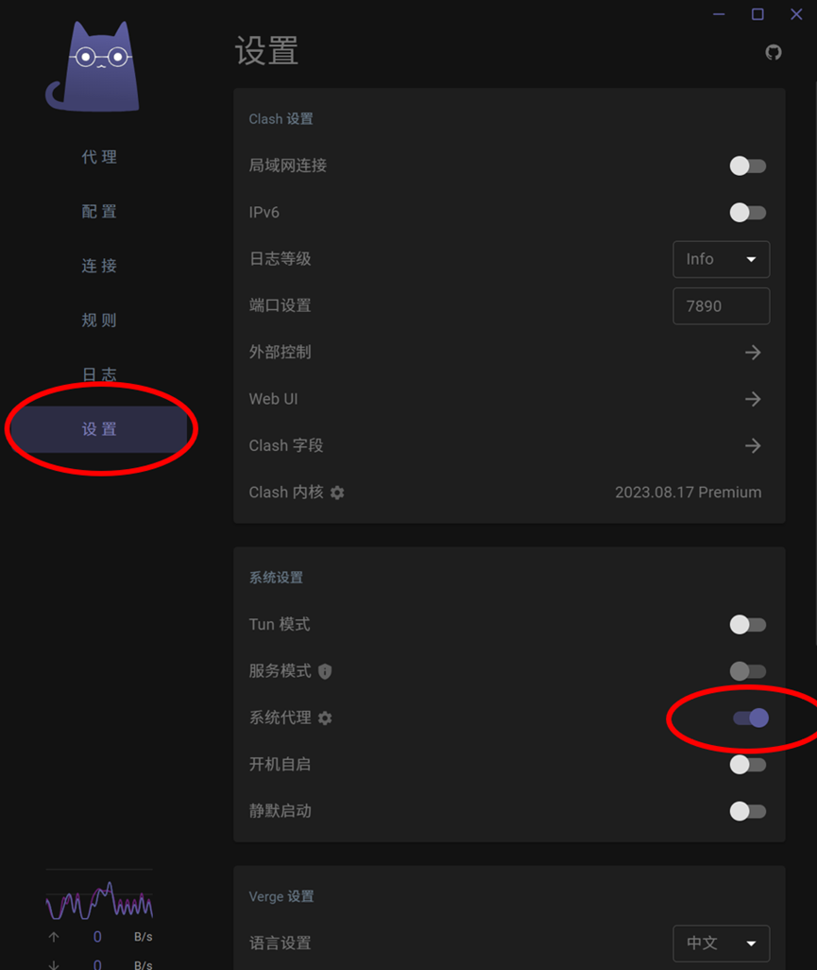
Task: Click the 系统代理 gear icon
Action: (325, 718)
